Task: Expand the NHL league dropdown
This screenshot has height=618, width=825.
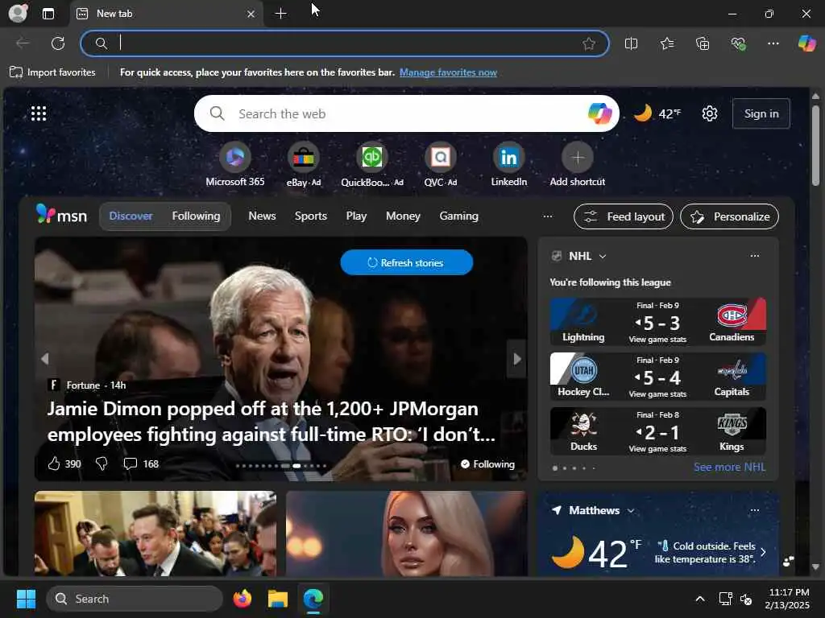Action: 603,256
